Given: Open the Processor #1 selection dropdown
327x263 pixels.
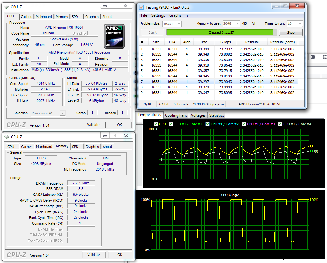Looking at the screenshot, I should 62,113.
